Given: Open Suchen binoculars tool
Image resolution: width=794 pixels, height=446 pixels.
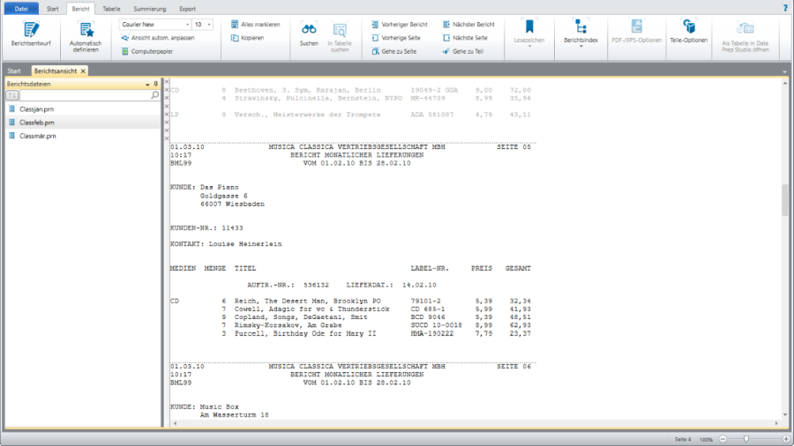Looking at the screenshot, I should 309,34.
